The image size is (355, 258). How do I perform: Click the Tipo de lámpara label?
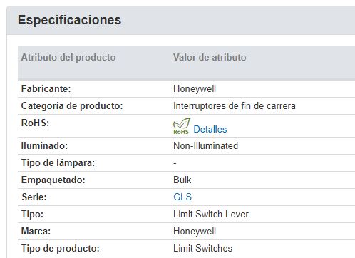(58, 162)
